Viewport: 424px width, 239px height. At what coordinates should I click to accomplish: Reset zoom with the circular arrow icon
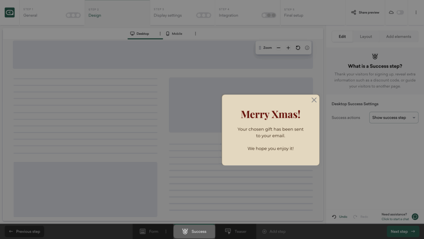(x=298, y=48)
